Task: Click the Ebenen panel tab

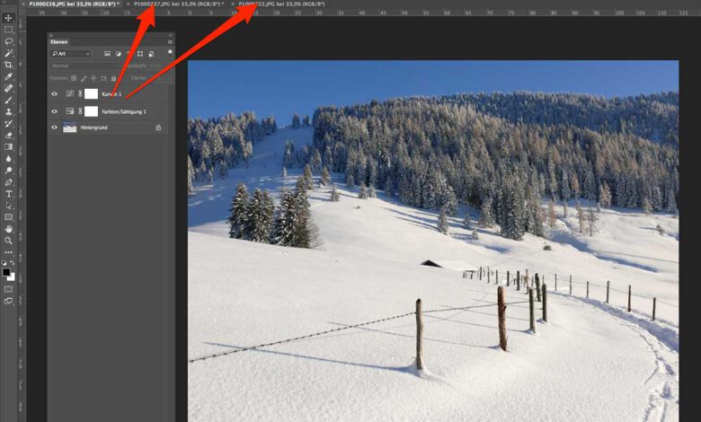Action: click(x=59, y=42)
